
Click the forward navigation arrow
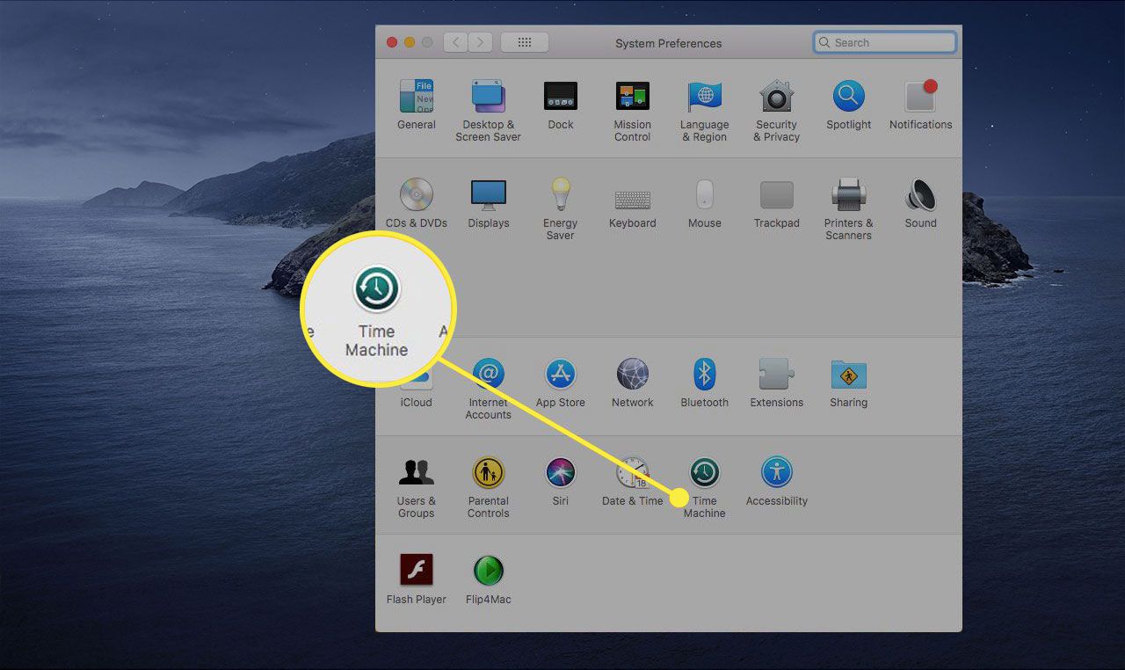[x=480, y=42]
